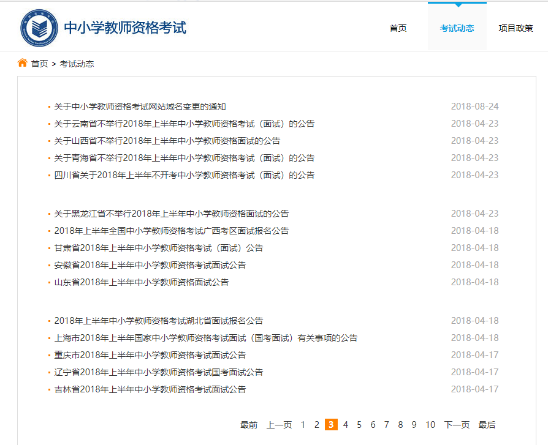Open the 云南省 face-test cancellation announcement
The height and width of the screenshot is (445, 548).
(x=184, y=123)
